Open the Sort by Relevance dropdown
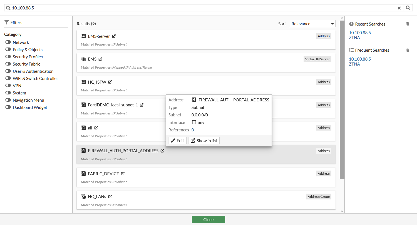Viewport: 417px width, 225px height. pyautogui.click(x=312, y=24)
